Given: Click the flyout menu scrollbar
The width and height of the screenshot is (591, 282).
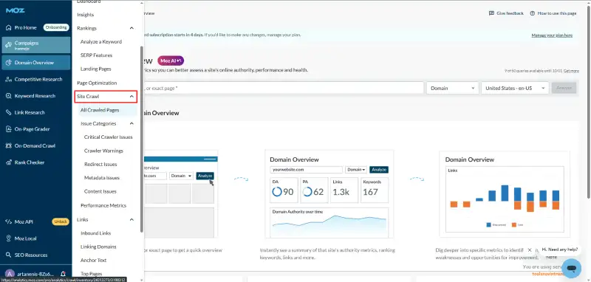Looking at the screenshot, I should (142, 140).
